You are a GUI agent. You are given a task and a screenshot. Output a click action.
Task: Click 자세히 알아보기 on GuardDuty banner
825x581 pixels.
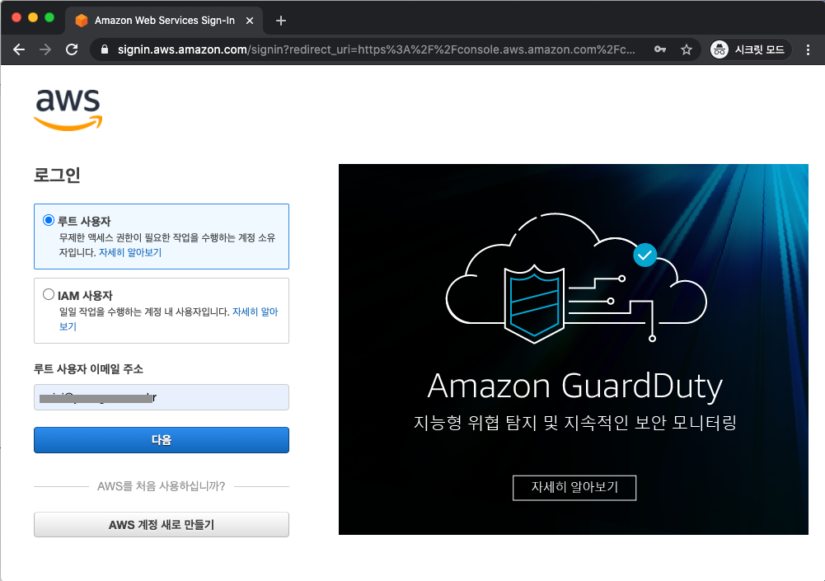574,487
